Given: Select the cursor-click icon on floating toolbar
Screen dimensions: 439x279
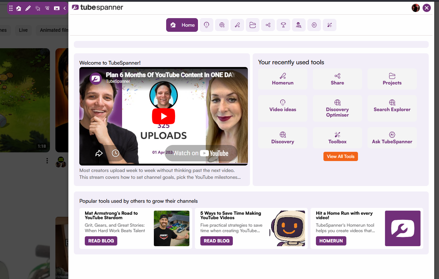Looking at the screenshot, I should point(38,8).
